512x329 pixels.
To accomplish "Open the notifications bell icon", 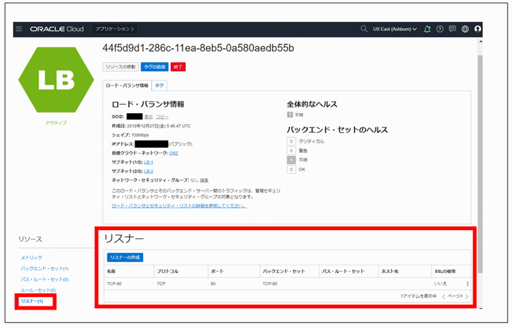I will click(427, 29).
